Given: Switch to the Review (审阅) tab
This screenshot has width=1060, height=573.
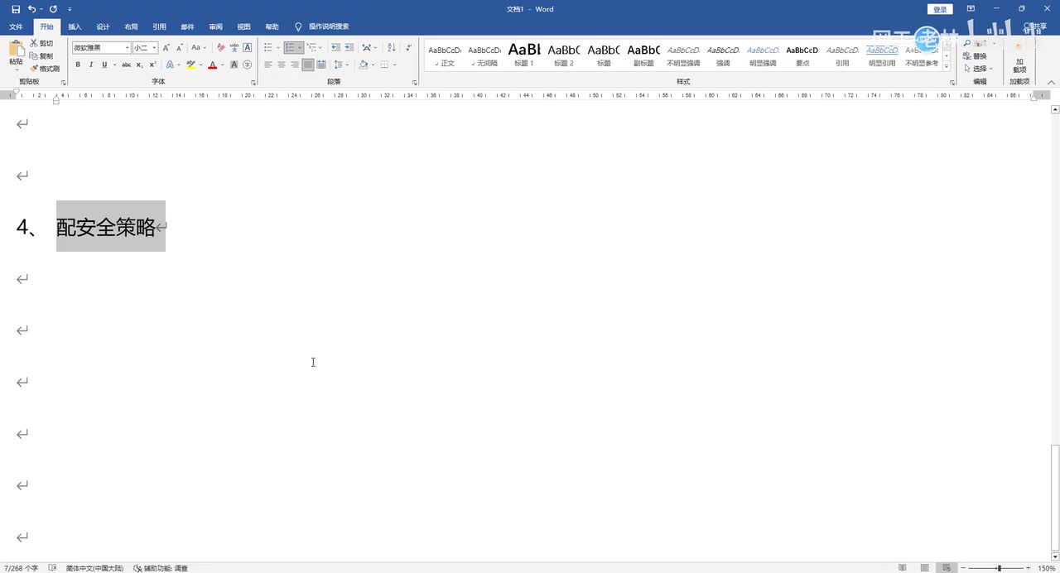Looking at the screenshot, I should point(215,26).
